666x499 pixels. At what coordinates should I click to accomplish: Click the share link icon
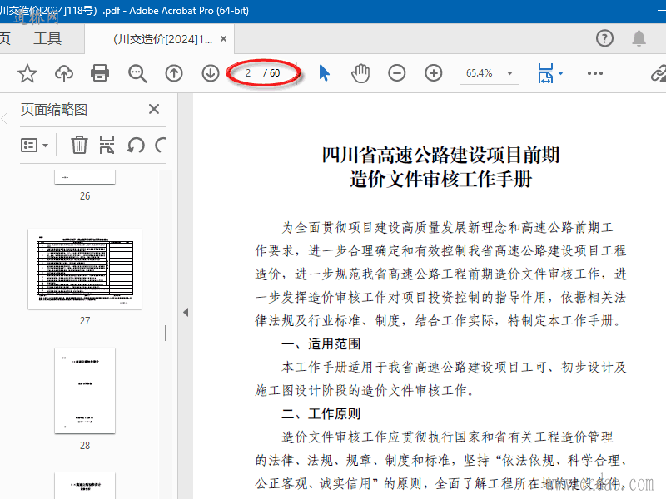point(659,73)
